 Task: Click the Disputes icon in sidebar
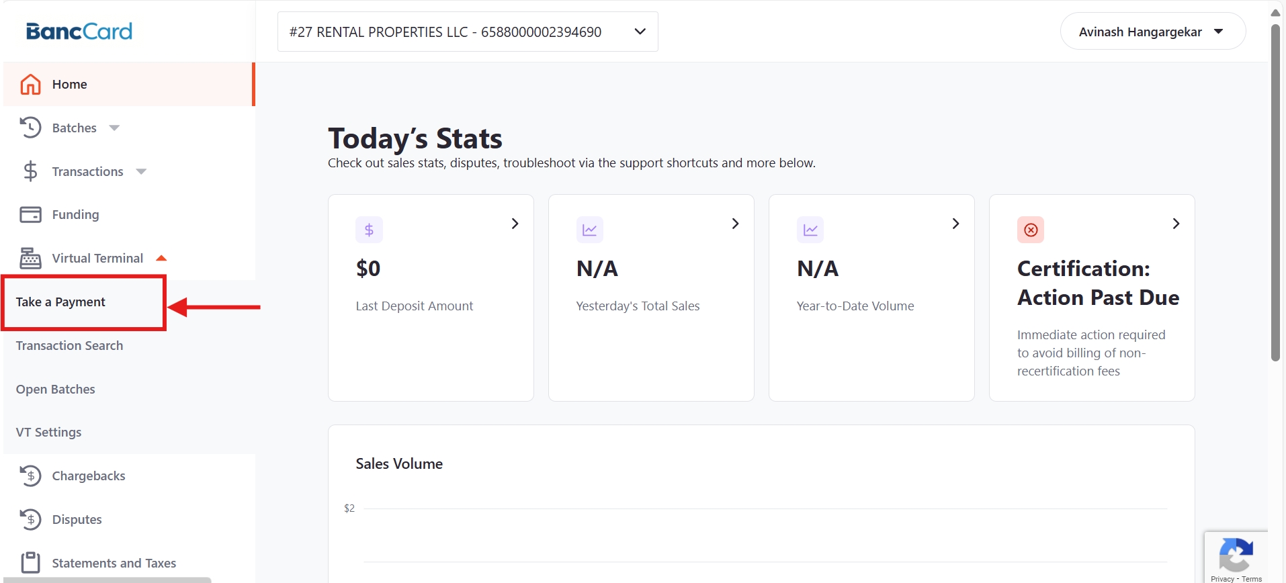click(30, 519)
